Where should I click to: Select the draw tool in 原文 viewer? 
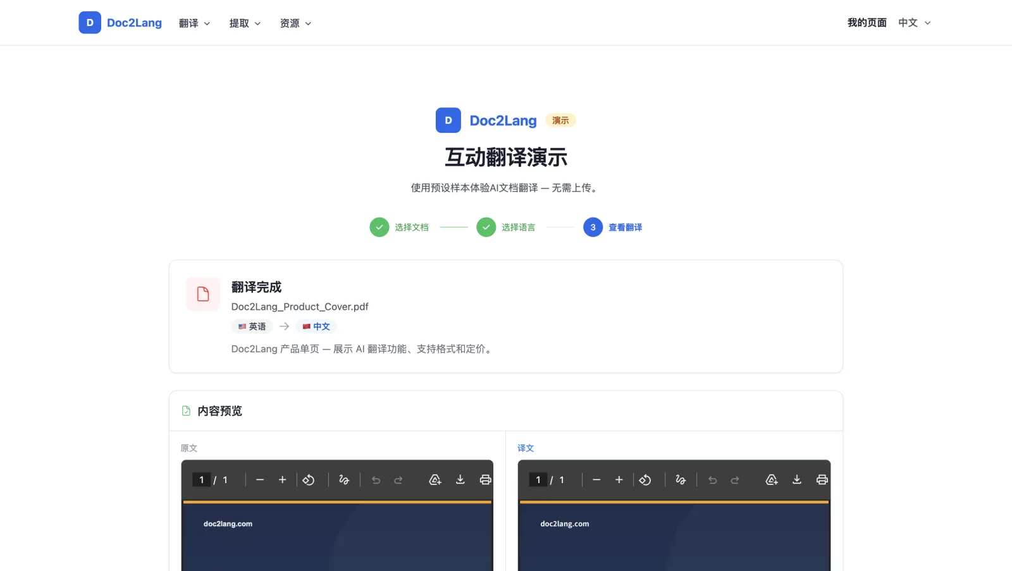(x=344, y=480)
